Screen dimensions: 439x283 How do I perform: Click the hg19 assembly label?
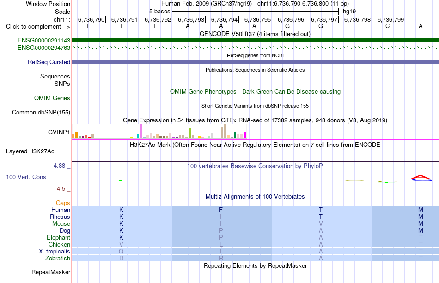tap(349, 12)
